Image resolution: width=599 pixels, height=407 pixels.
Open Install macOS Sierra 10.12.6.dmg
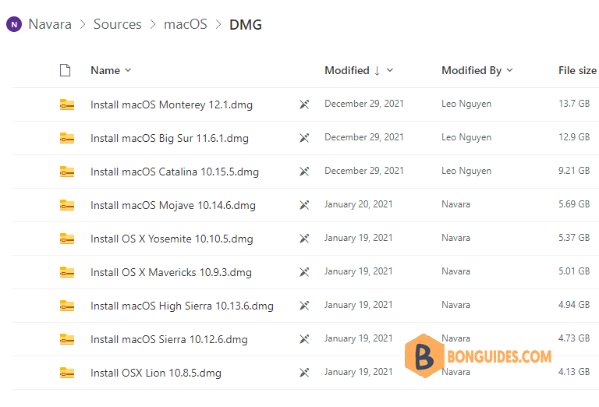(x=168, y=339)
